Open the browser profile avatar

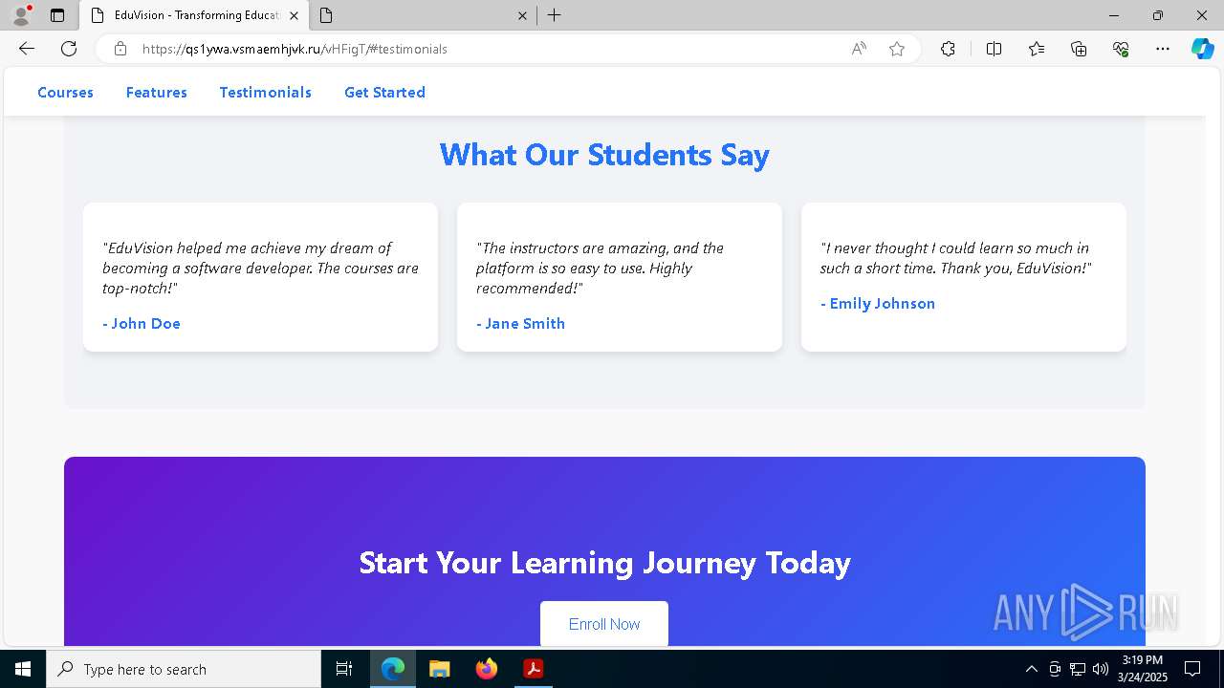click(21, 15)
